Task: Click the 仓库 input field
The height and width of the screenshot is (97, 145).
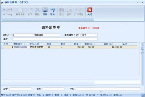Action: click(x=54, y=89)
